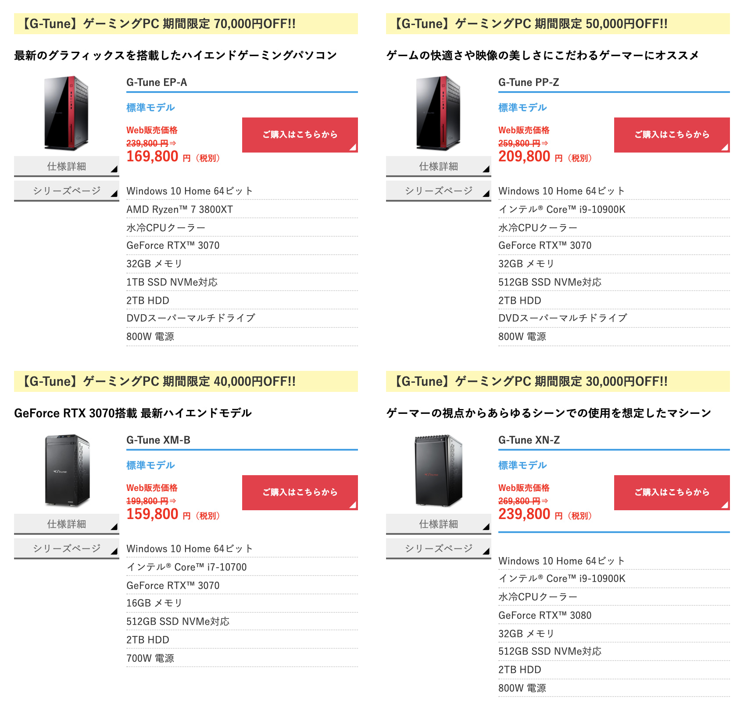744x711 pixels.
Task: Open シリーズページ for G-Tune PP-Z
Action: (439, 191)
